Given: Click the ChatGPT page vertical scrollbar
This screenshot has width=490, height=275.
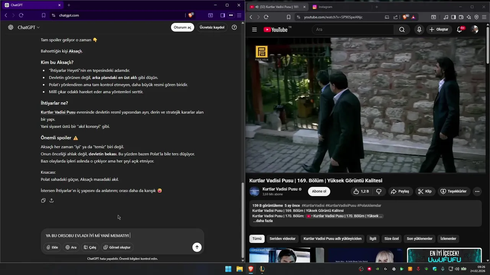Looking at the screenshot, I should point(242,222).
